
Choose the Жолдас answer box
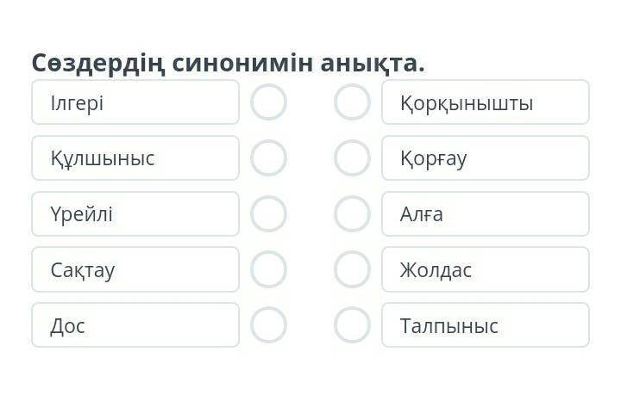tap(485, 269)
